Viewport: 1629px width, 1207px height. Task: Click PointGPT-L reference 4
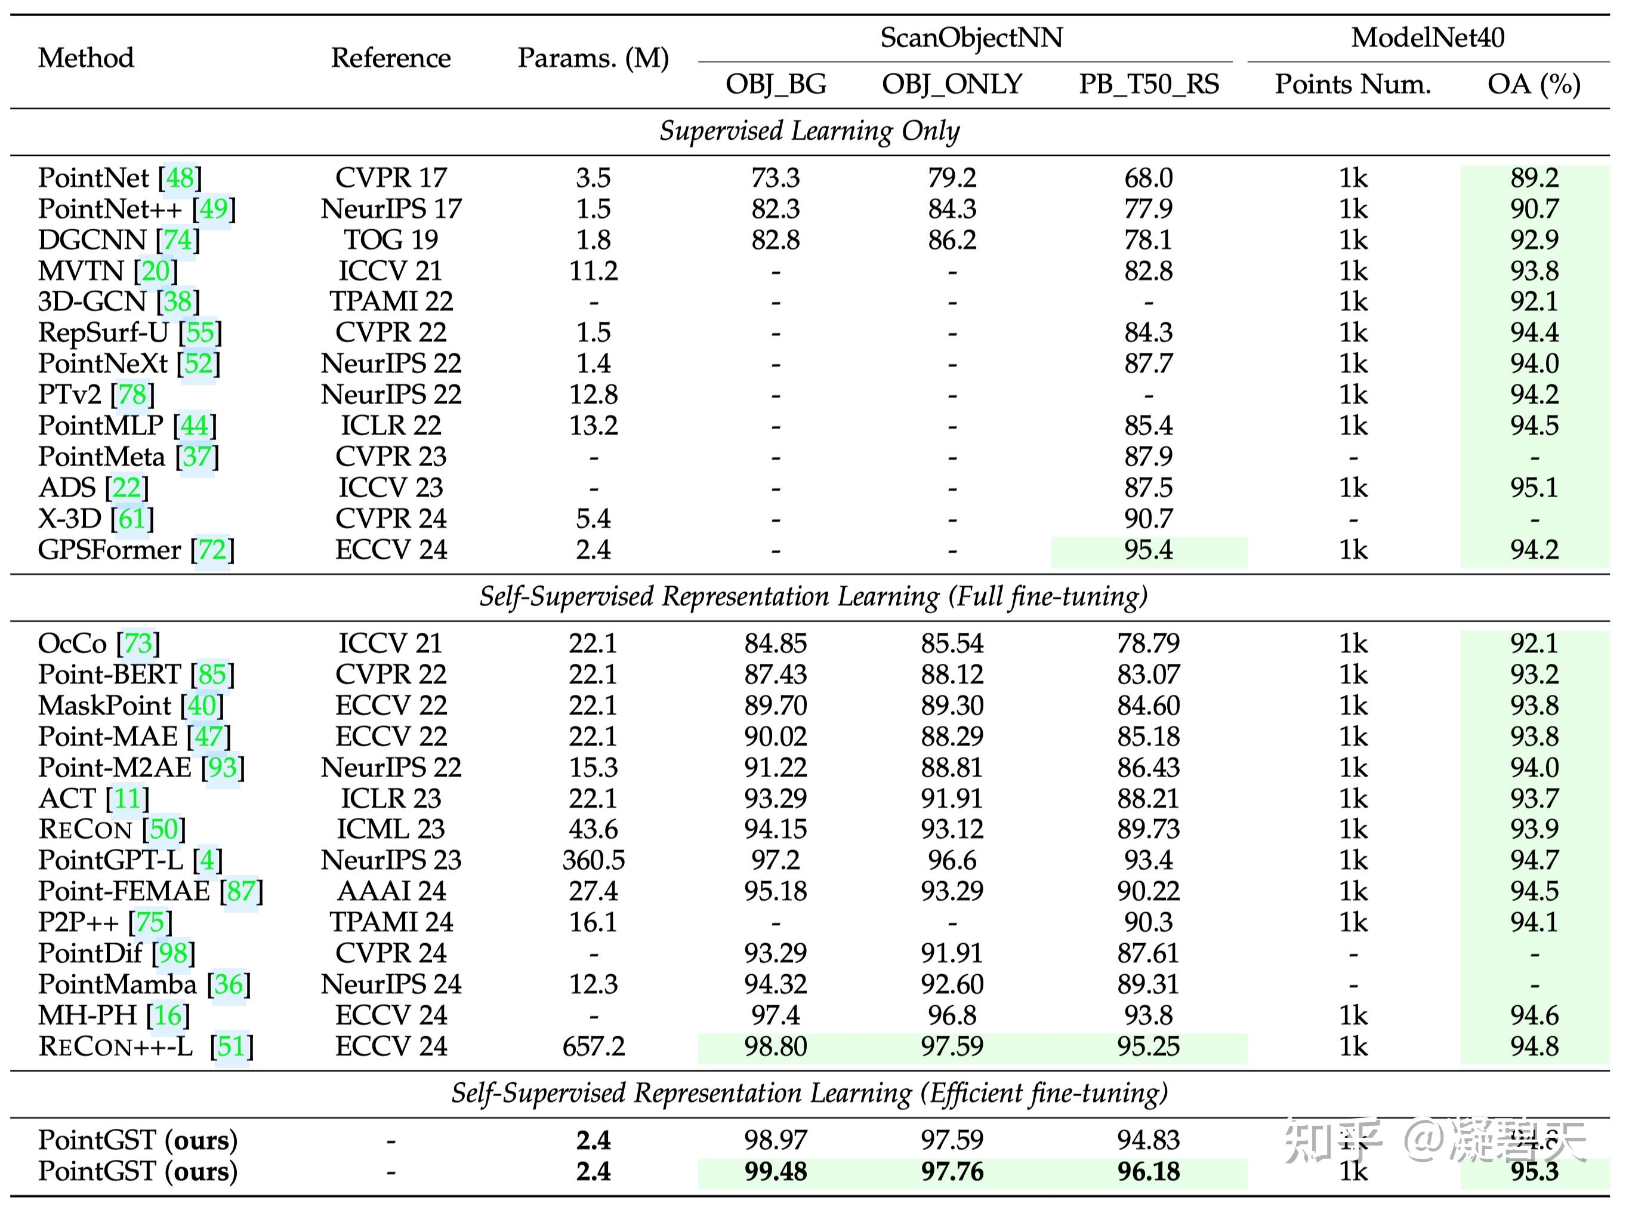coord(208,861)
